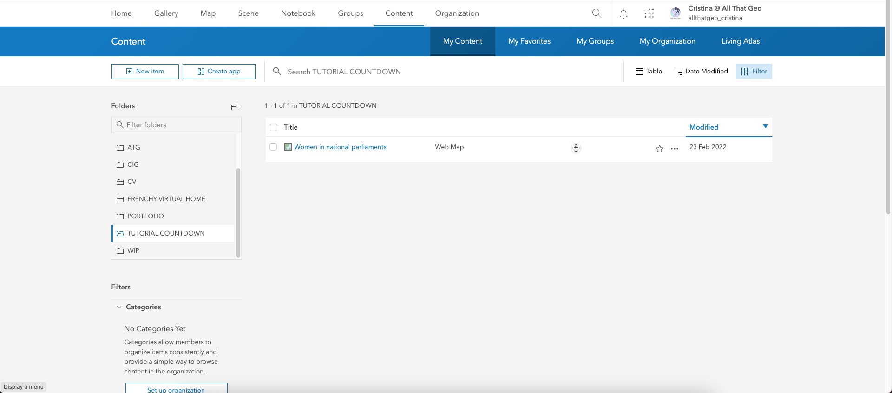
Task: Collapse the Categories filter section
Action: pos(119,307)
